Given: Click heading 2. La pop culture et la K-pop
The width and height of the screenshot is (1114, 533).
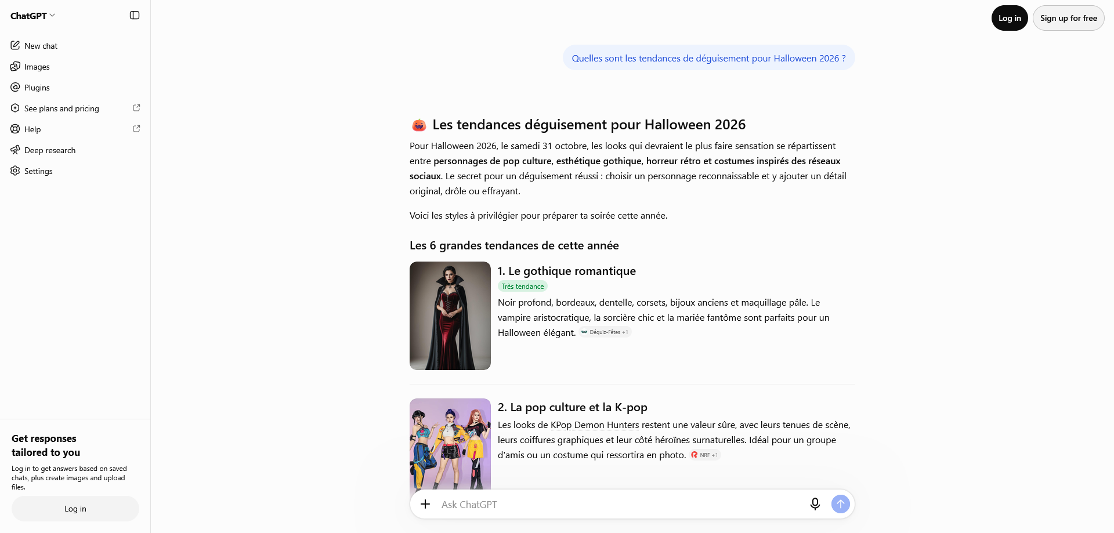Looking at the screenshot, I should [573, 407].
